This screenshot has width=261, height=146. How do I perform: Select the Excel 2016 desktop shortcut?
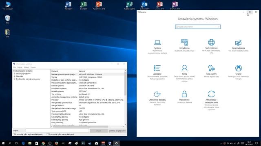84,6
